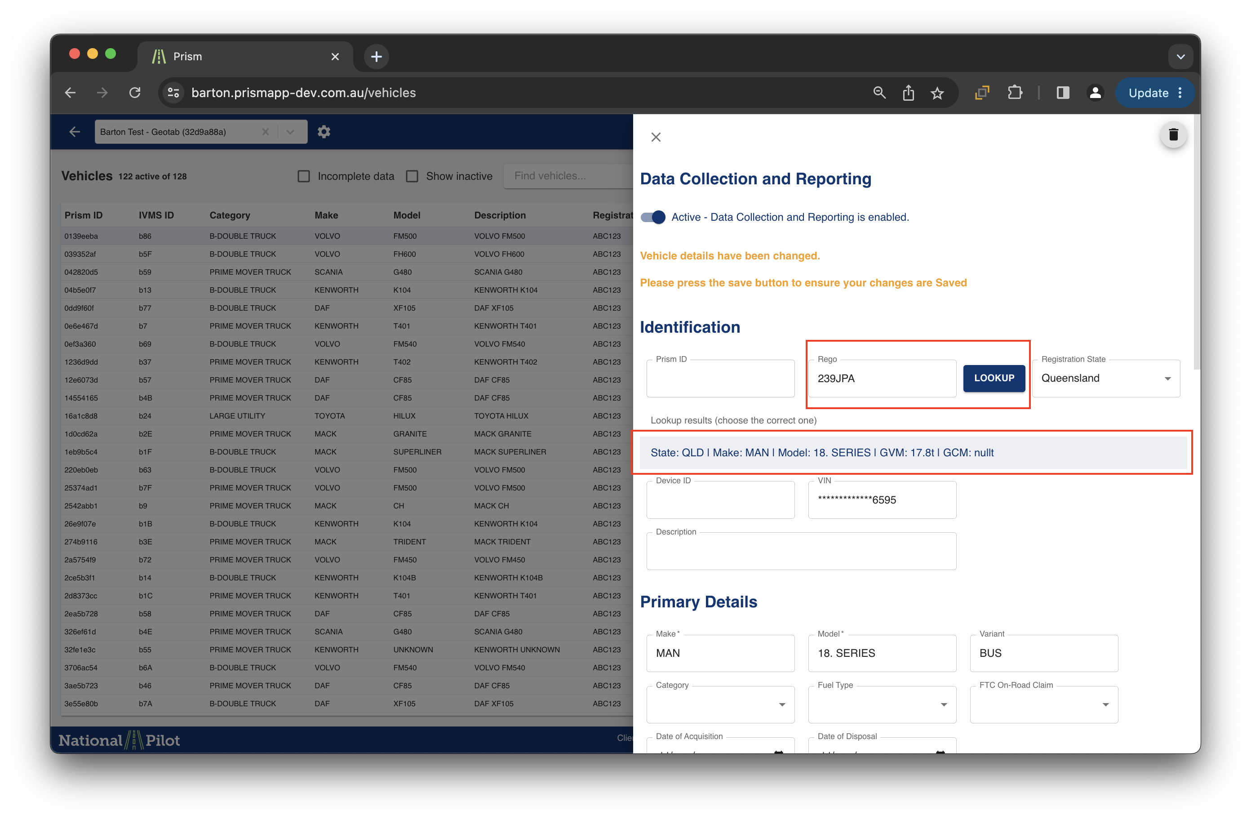Close the vehicle details side panel
Image resolution: width=1251 pixels, height=820 pixels.
coord(656,137)
